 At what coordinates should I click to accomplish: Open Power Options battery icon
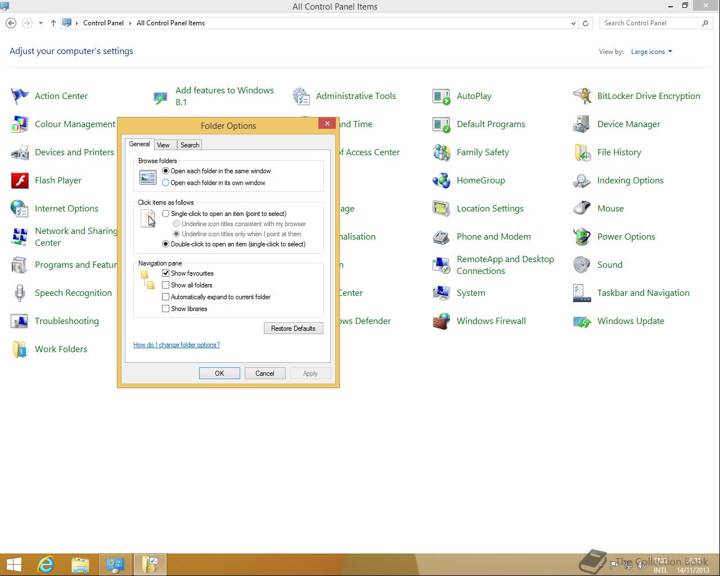click(x=582, y=237)
